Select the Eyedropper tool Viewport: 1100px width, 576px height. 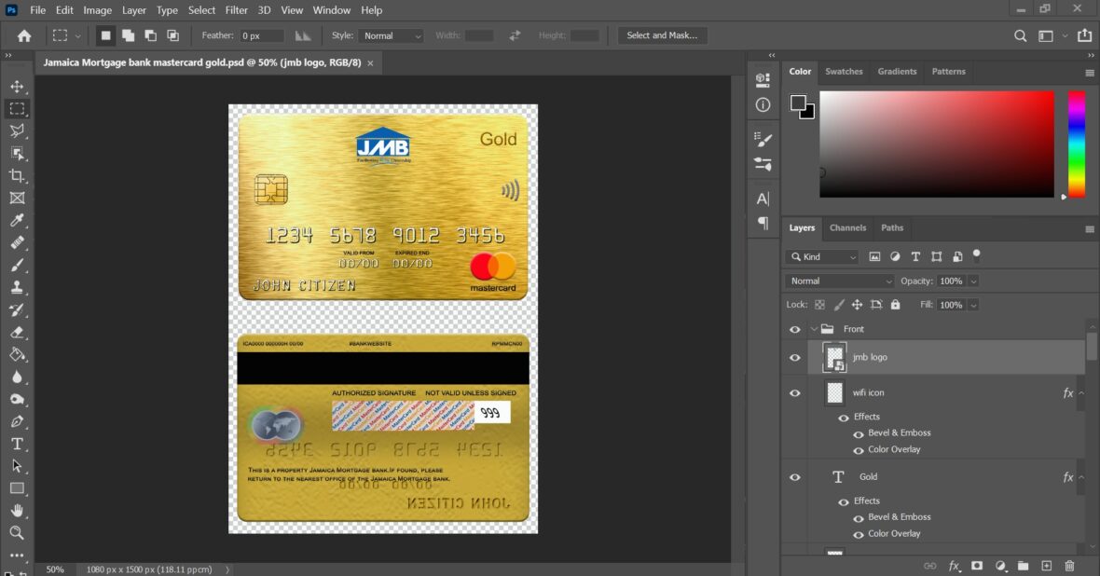coord(17,220)
